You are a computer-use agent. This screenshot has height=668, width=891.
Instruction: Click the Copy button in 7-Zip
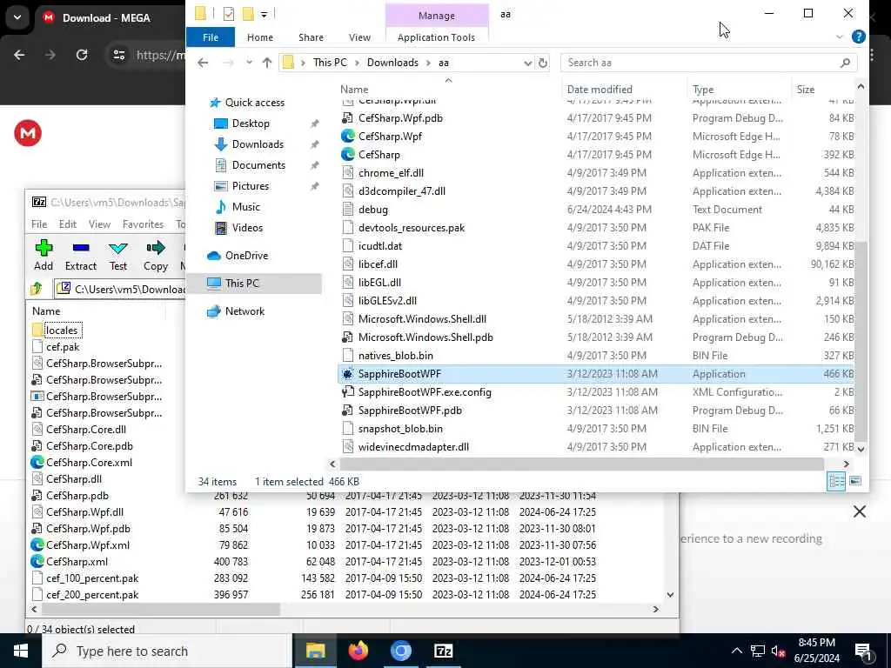point(155,255)
